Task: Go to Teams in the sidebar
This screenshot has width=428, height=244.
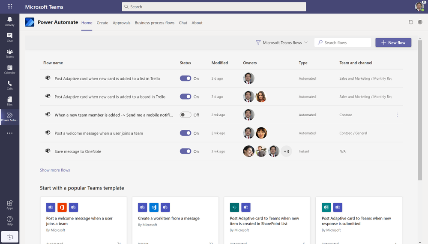Action: pos(9,53)
